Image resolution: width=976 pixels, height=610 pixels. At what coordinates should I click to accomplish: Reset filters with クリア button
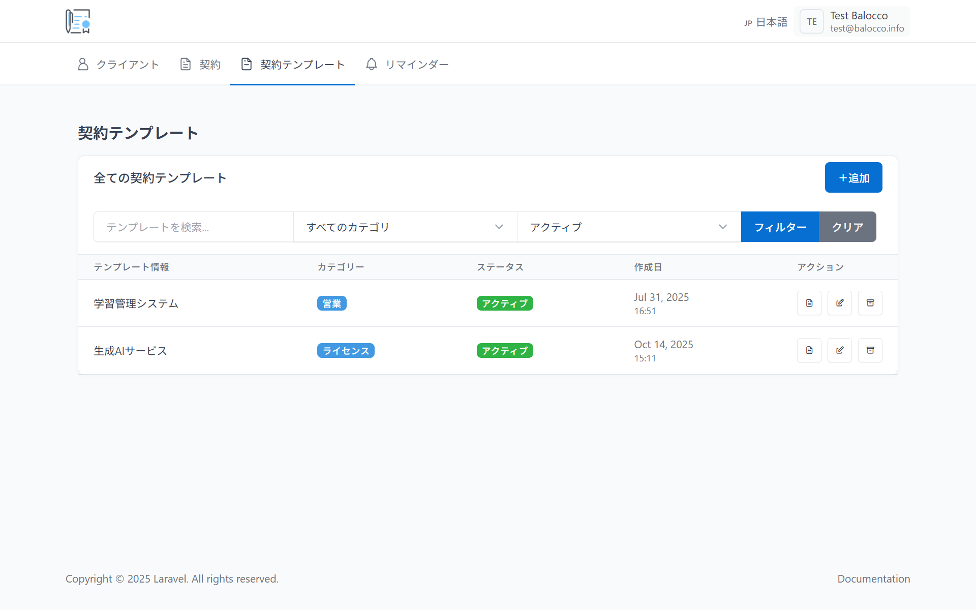point(847,227)
